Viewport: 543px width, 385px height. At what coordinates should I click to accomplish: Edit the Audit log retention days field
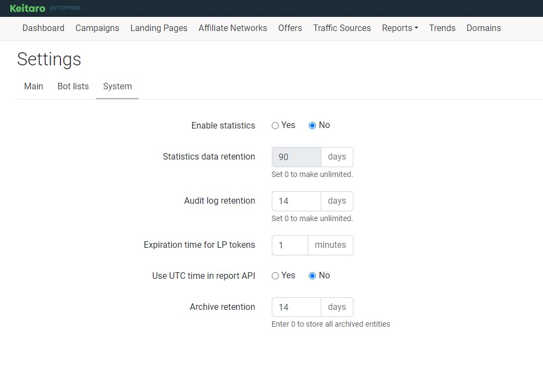296,201
